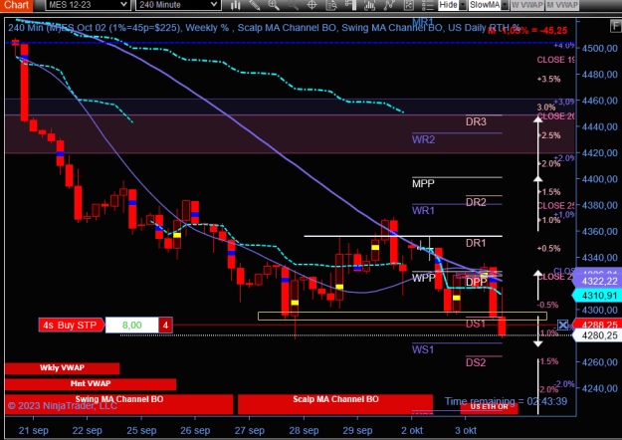Screen dimensions: 622x440
Task: Click the 21 sep date label
Action: click(33, 430)
